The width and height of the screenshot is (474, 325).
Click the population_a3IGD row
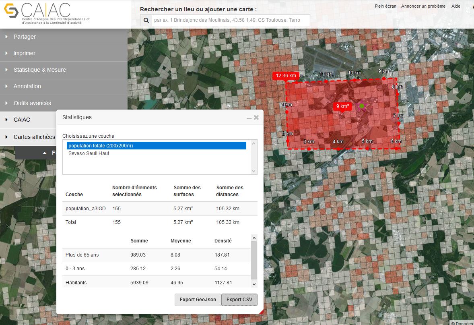tap(160, 209)
